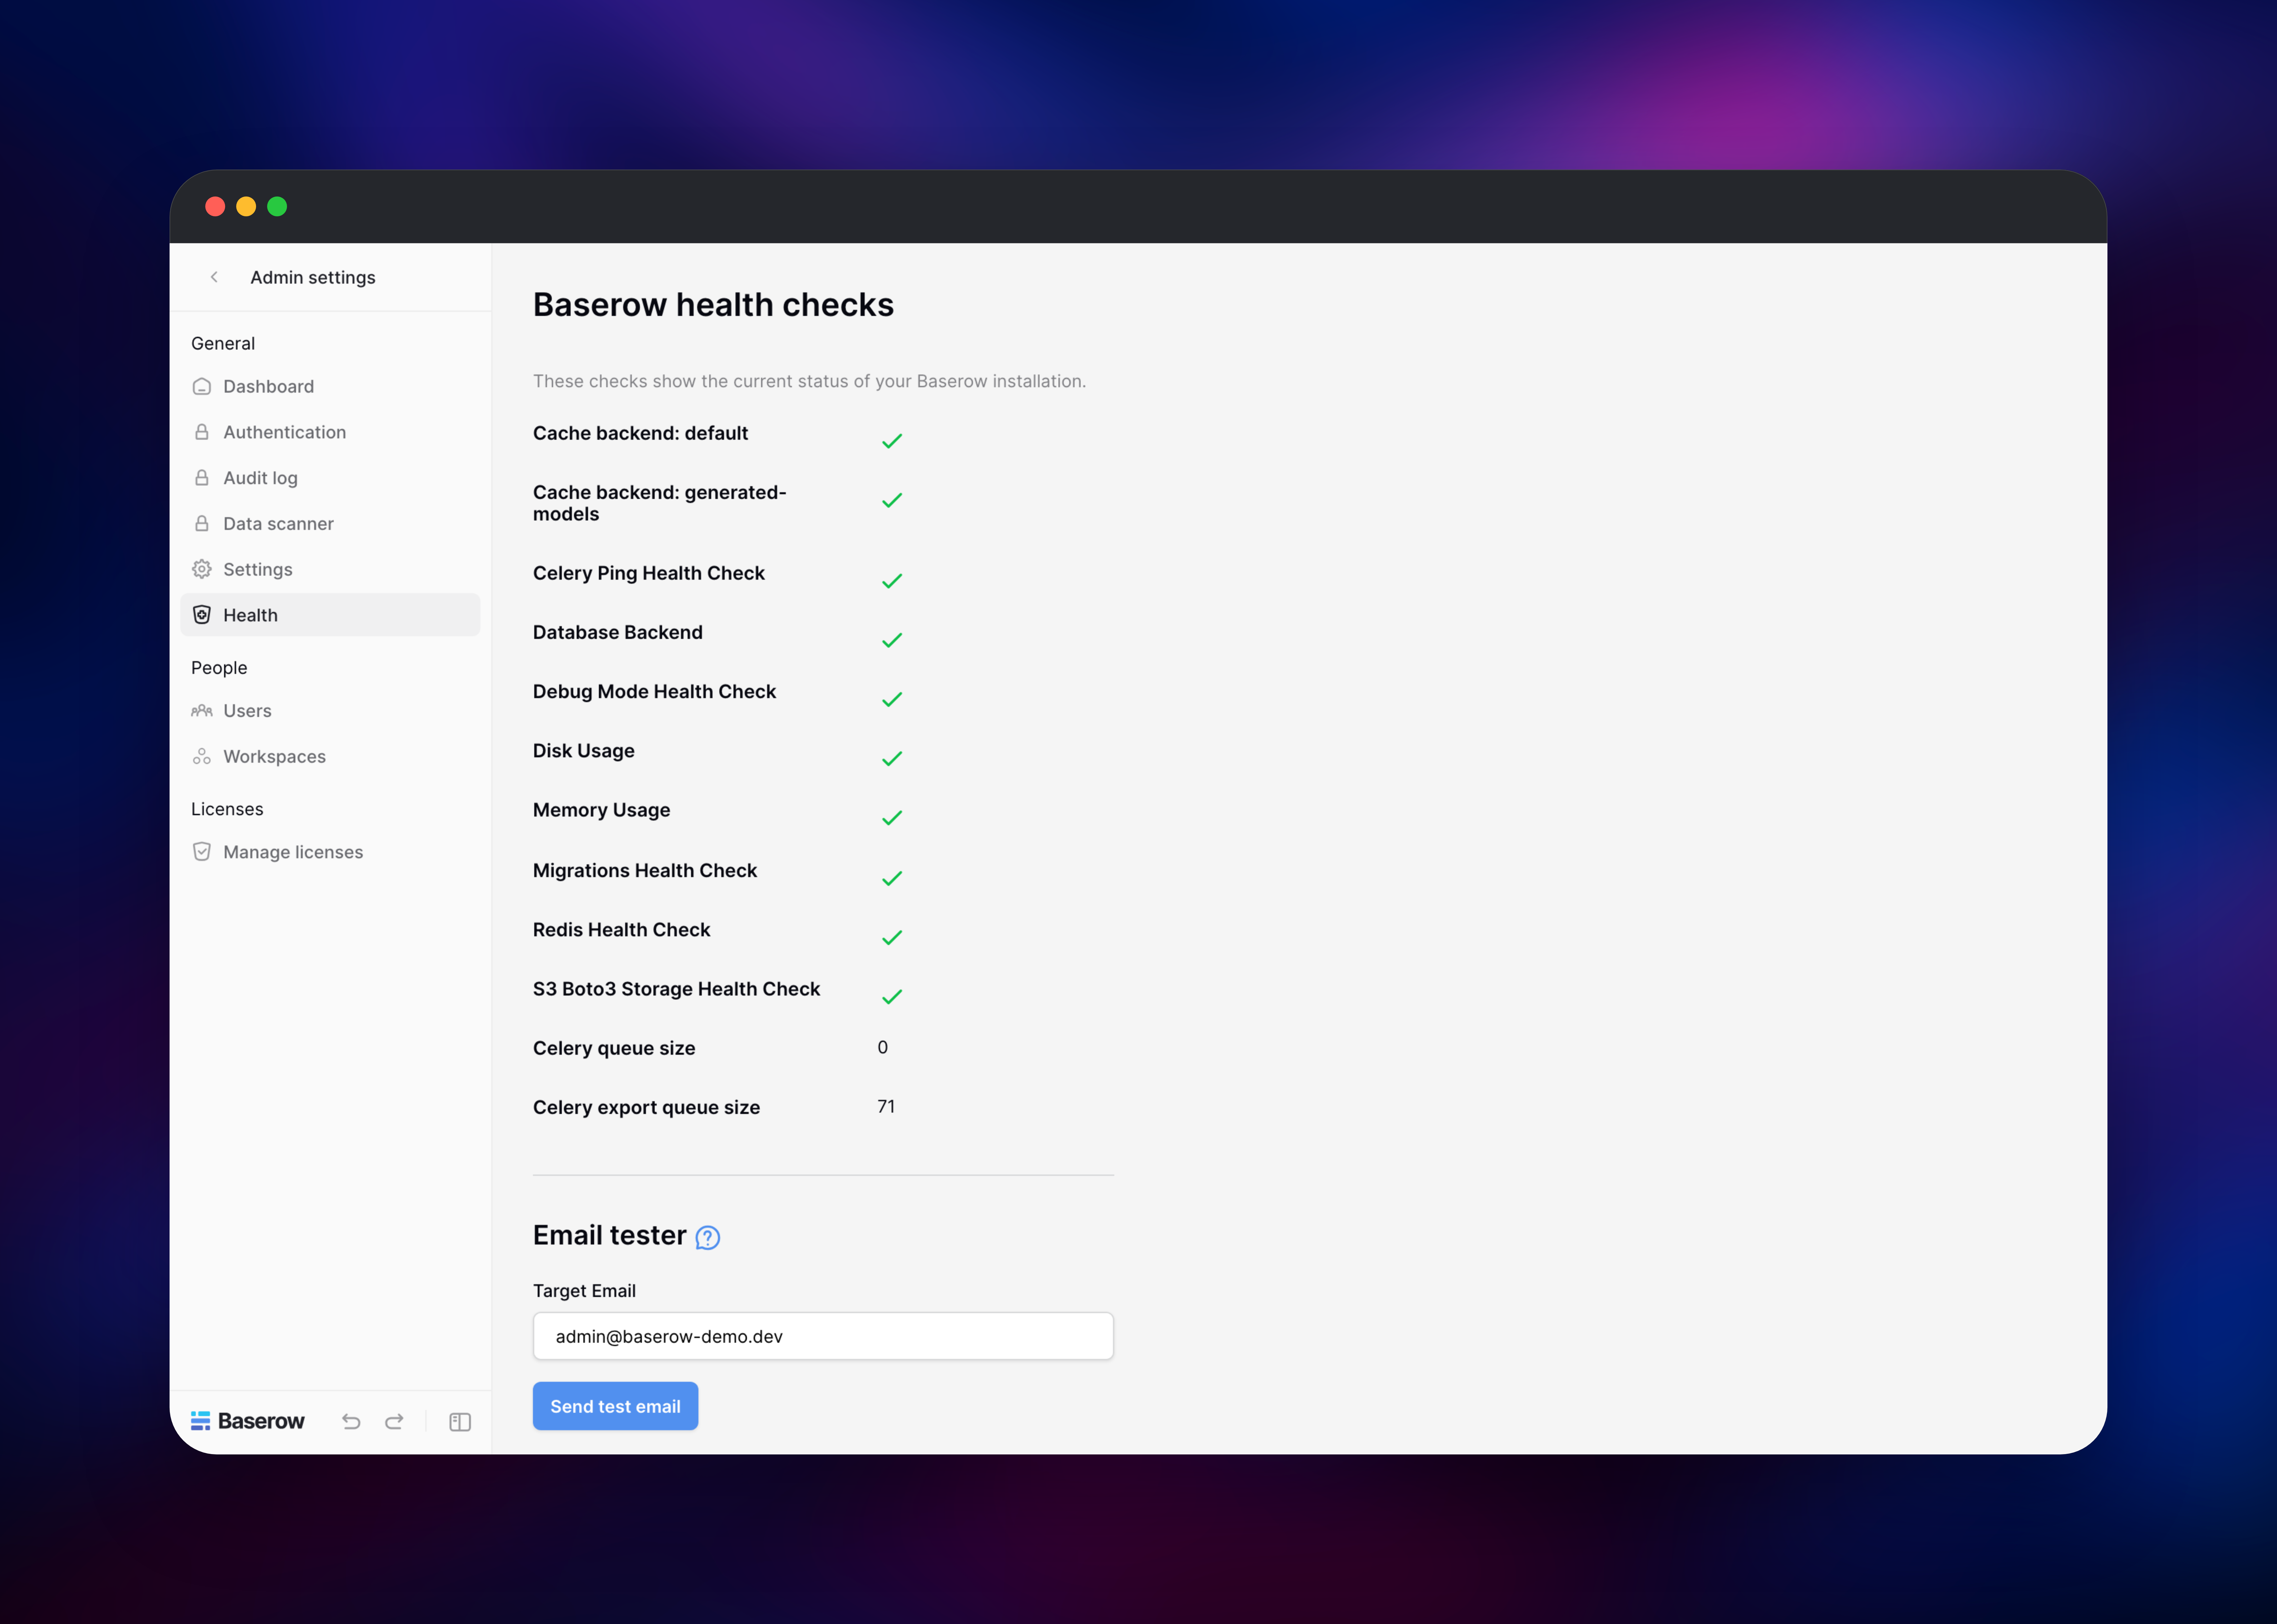Click into the Target Email input field

point(823,1336)
